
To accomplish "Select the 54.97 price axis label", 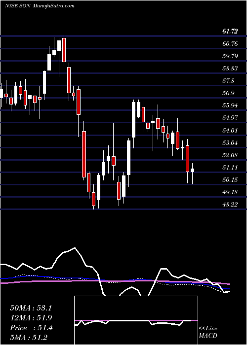I will [230, 118].
